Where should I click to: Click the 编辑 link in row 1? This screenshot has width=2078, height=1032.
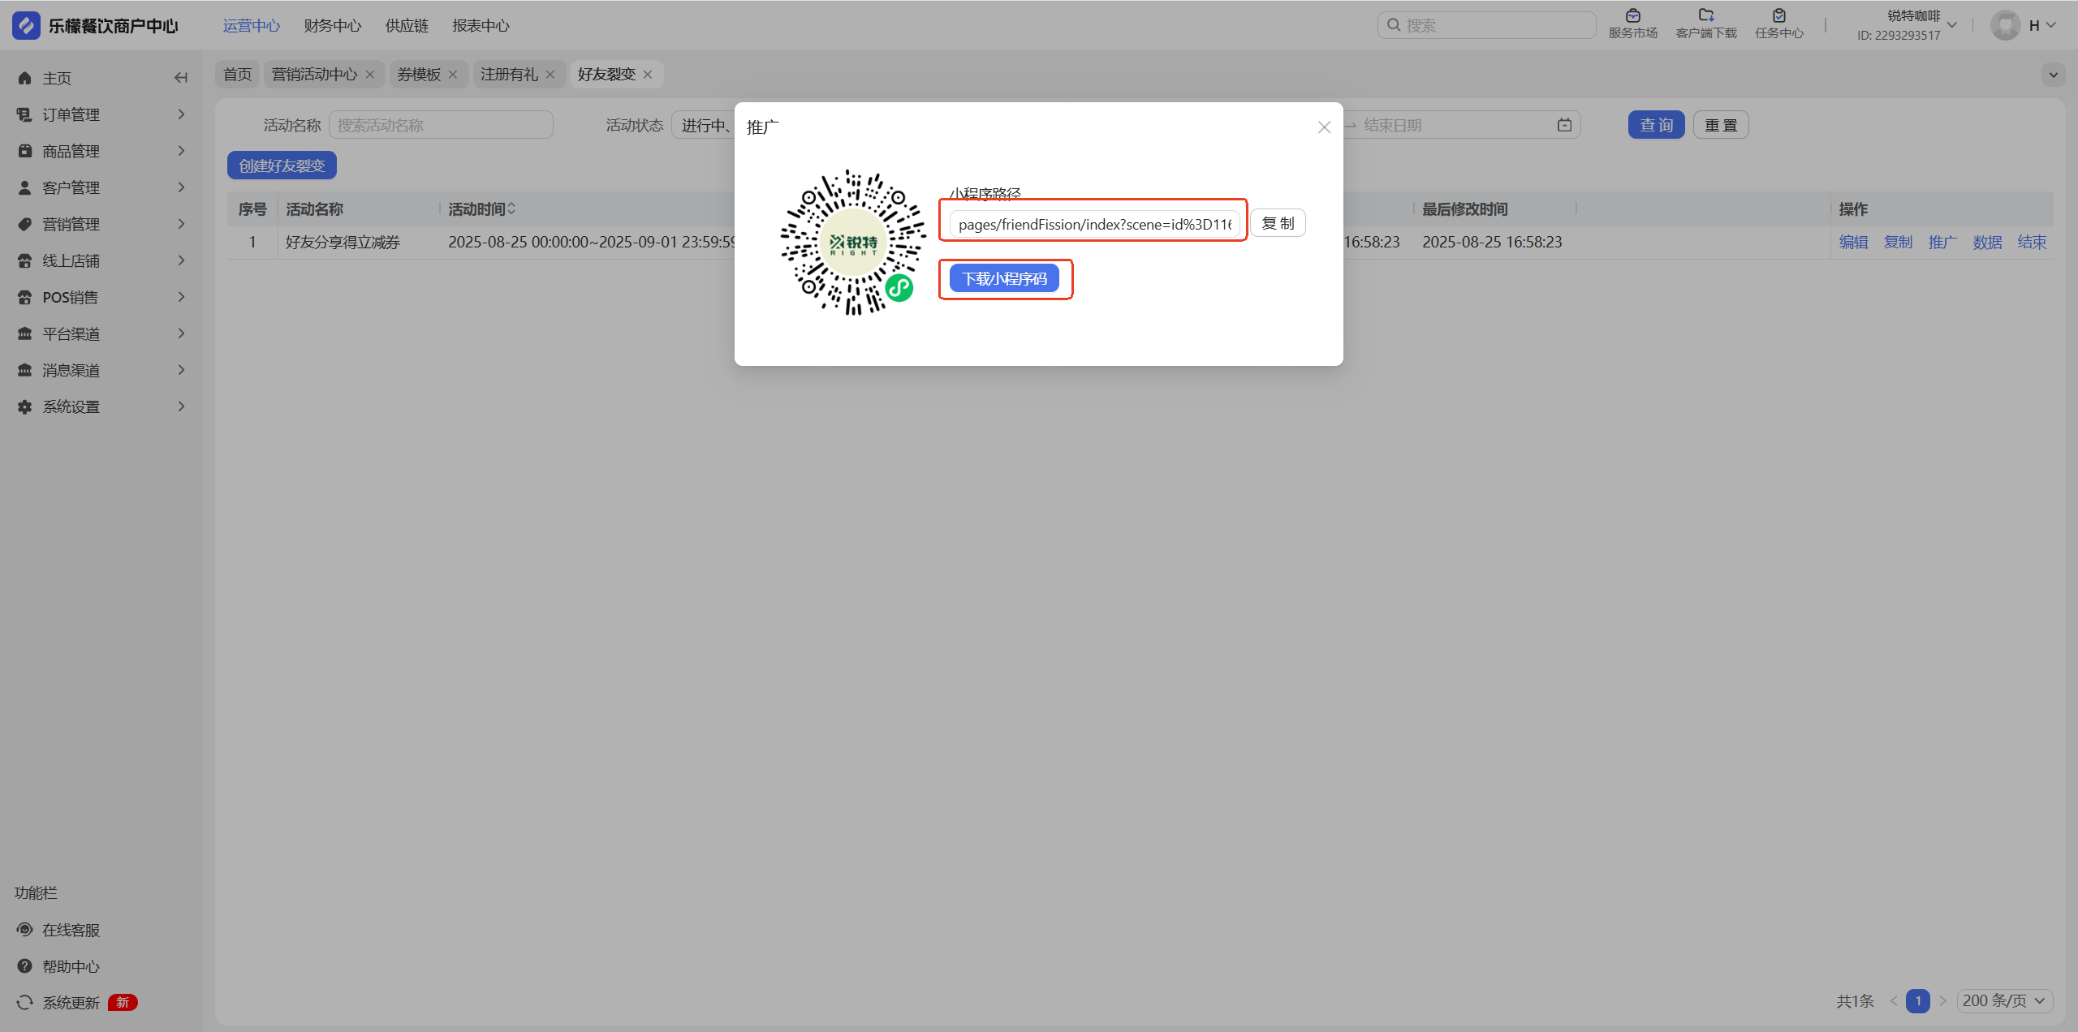pos(1853,242)
